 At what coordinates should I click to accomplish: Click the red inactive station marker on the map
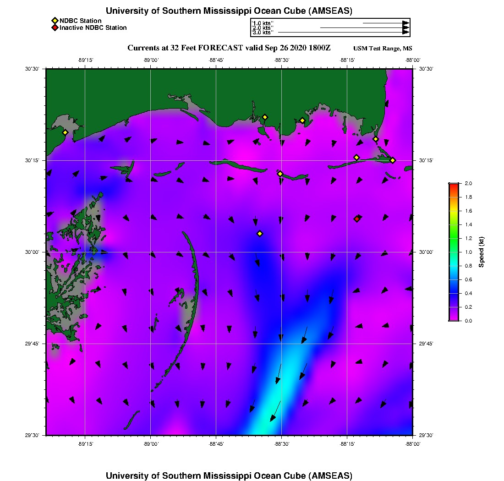pos(356,219)
